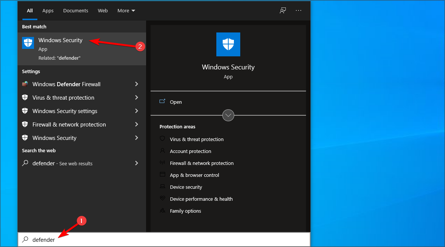445x247 pixels.
Task: Open the three-dot options menu
Action: click(x=299, y=10)
